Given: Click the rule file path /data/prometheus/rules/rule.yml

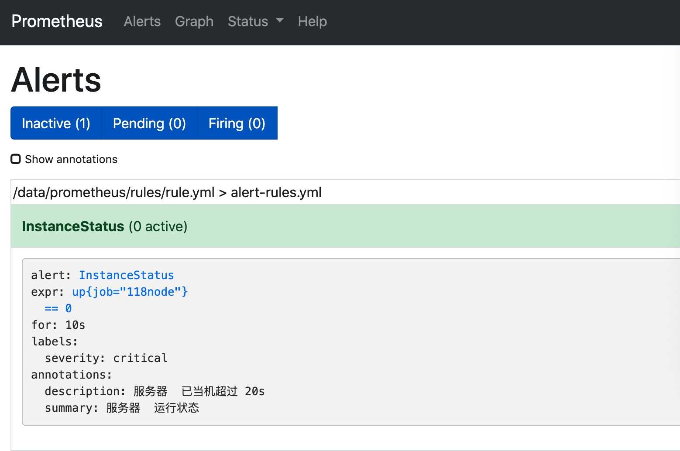Looking at the screenshot, I should (114, 192).
